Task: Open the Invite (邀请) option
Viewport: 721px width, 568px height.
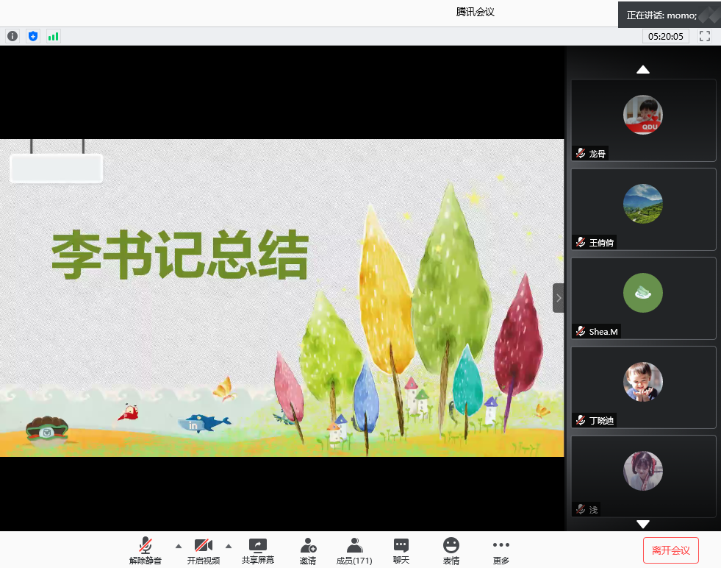Action: click(308, 550)
